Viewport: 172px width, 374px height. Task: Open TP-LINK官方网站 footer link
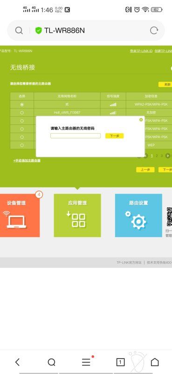(x=129, y=262)
